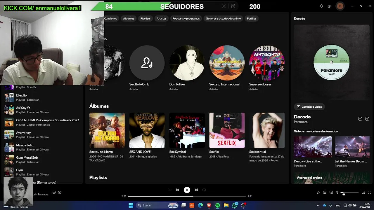Open the Gym Metal Seb playlist
The width and height of the screenshot is (374, 210).
pyautogui.click(x=42, y=160)
